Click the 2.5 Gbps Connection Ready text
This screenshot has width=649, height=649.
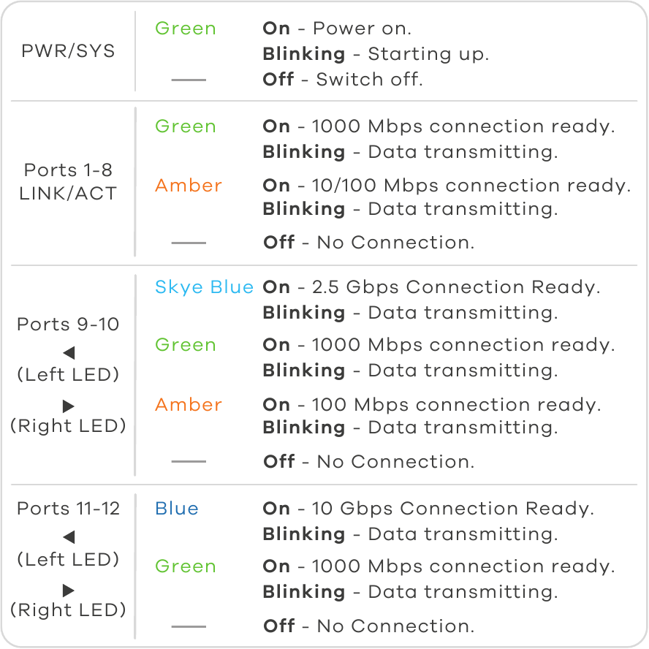point(431,287)
